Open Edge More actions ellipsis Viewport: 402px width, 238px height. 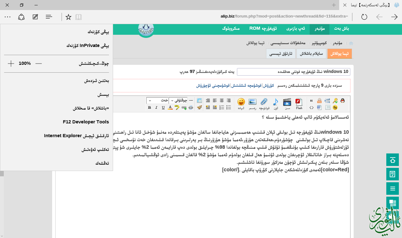pos(8,17)
